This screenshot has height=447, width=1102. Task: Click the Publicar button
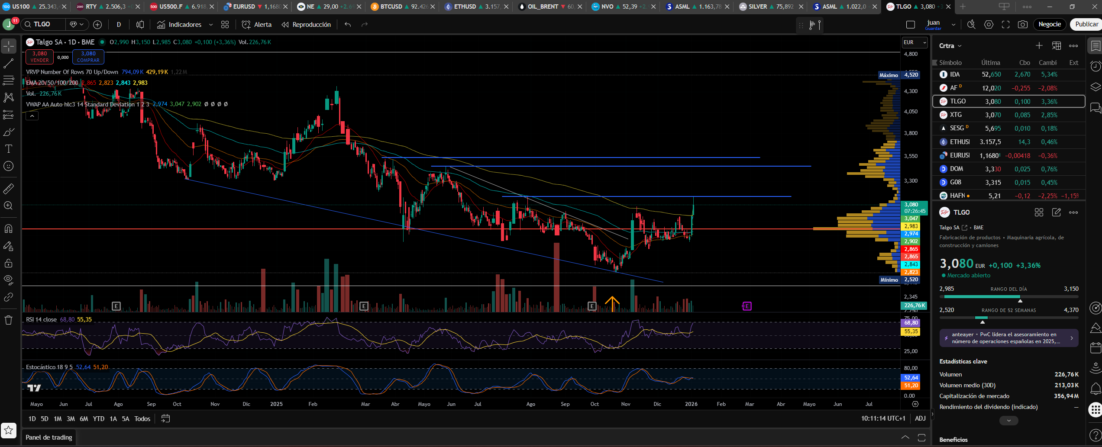click(x=1086, y=24)
